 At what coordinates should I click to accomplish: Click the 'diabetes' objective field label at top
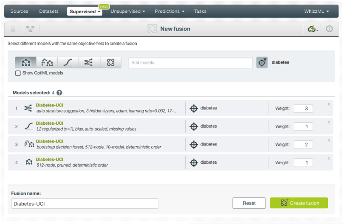280,62
